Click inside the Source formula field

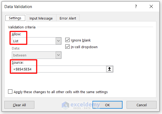click(59, 69)
